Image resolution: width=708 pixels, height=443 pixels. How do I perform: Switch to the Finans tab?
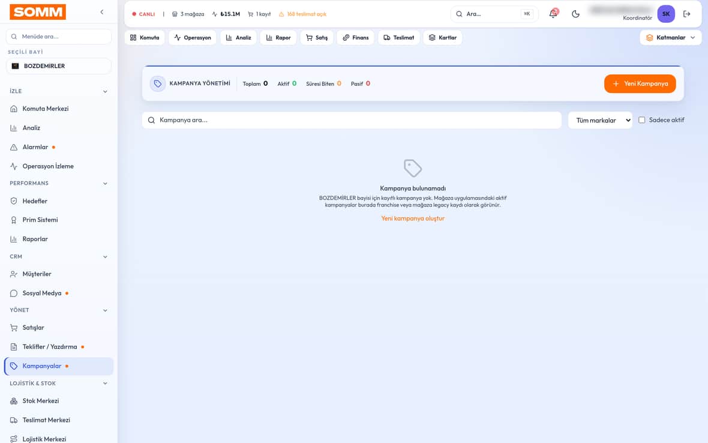pyautogui.click(x=355, y=37)
